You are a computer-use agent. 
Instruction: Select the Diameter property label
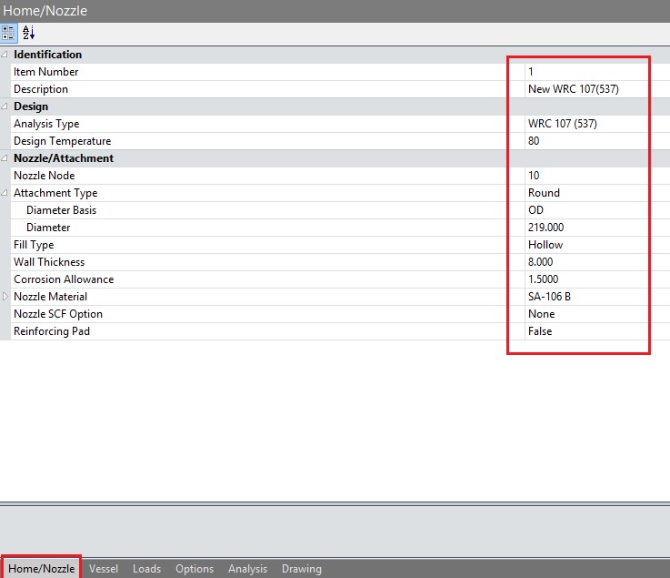[48, 228]
